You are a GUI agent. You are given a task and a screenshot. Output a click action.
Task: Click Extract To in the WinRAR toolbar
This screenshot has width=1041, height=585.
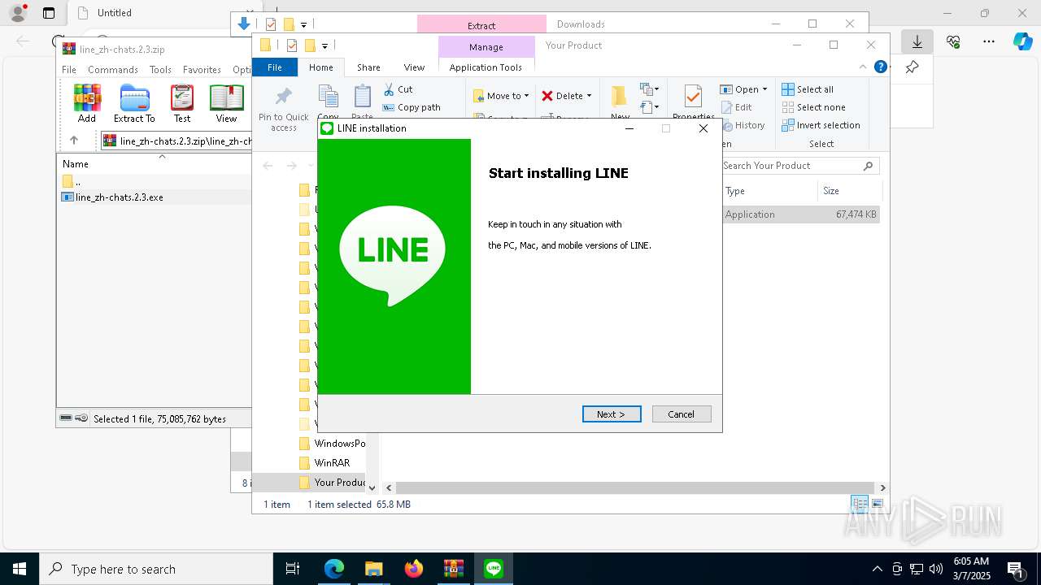pos(134,103)
